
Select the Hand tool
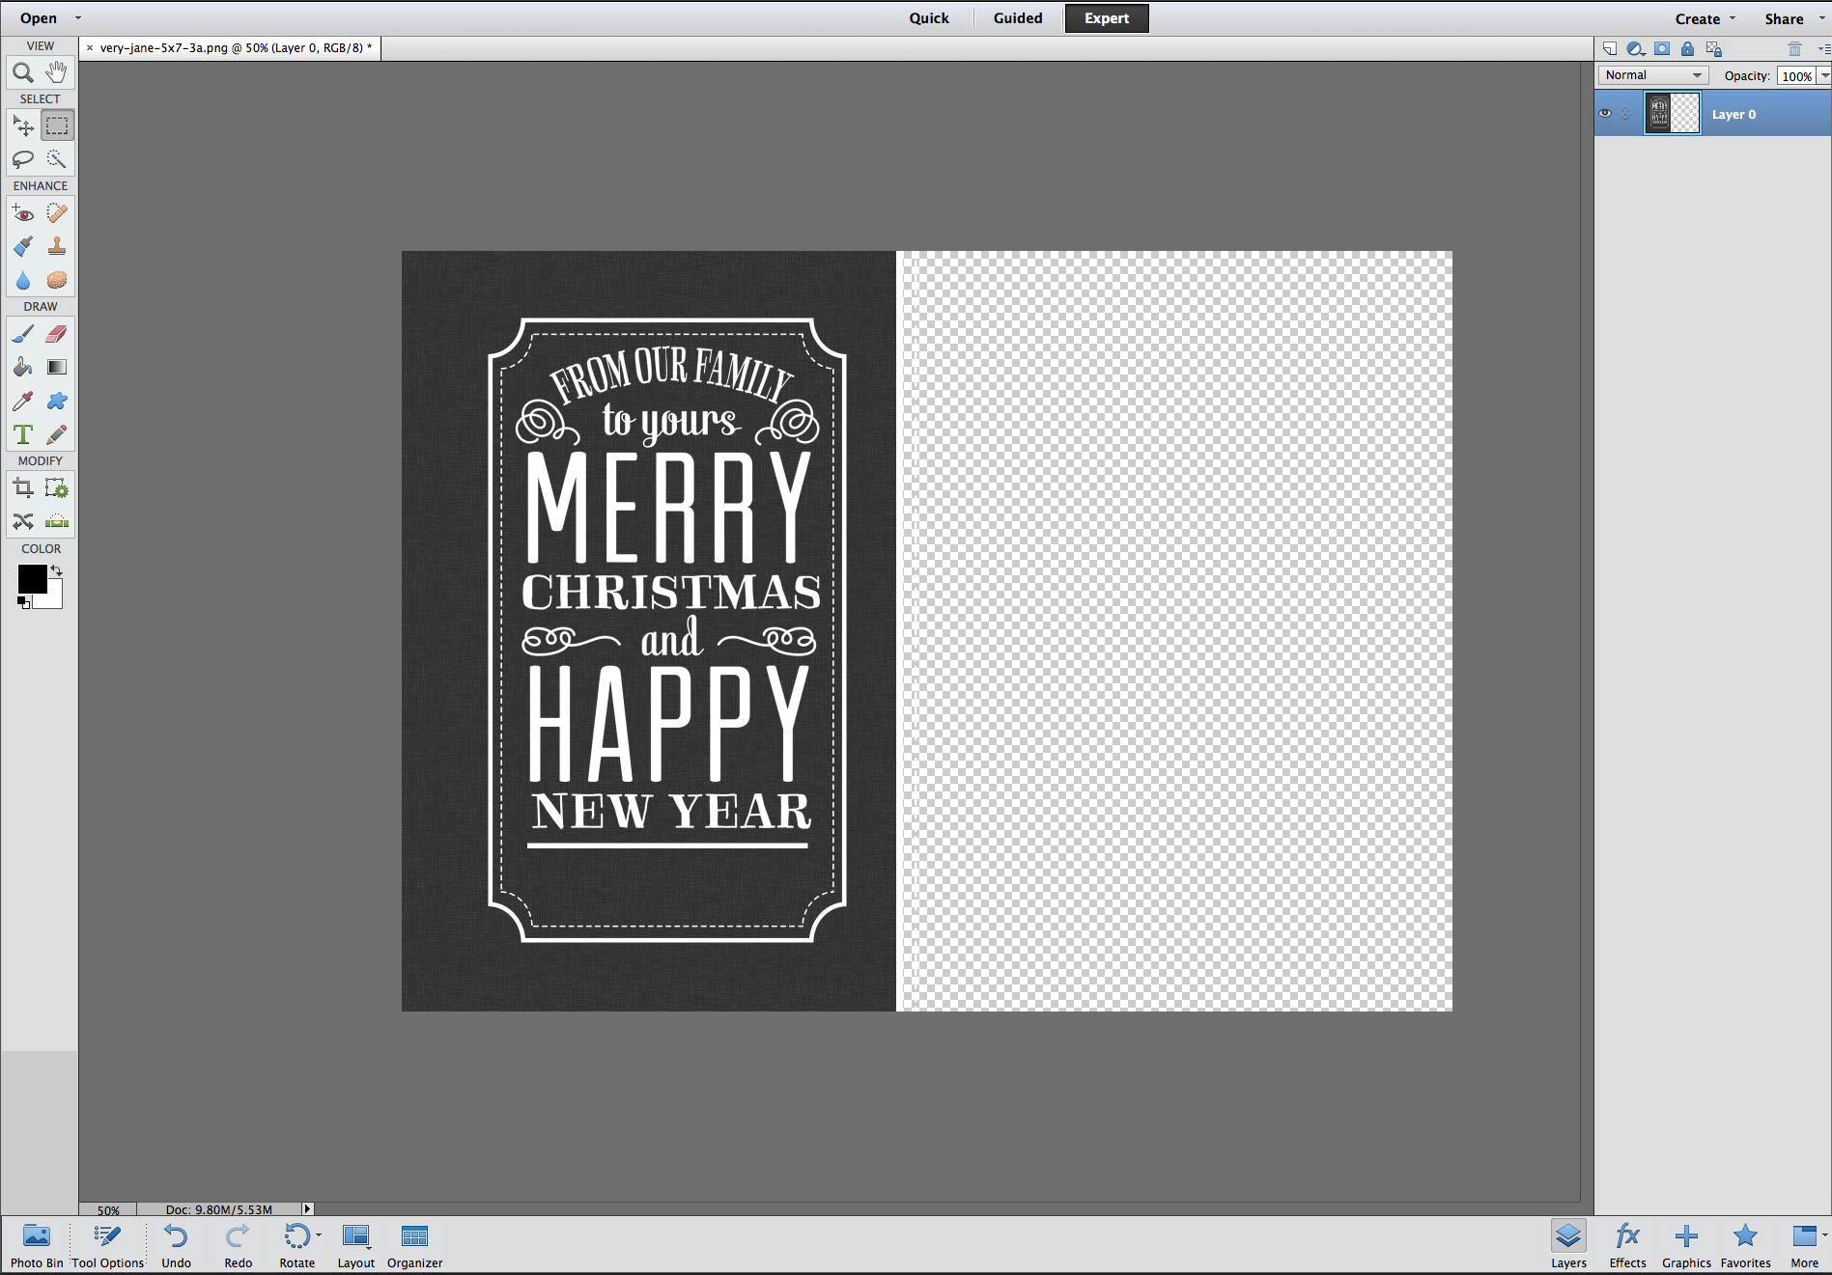pos(57,72)
